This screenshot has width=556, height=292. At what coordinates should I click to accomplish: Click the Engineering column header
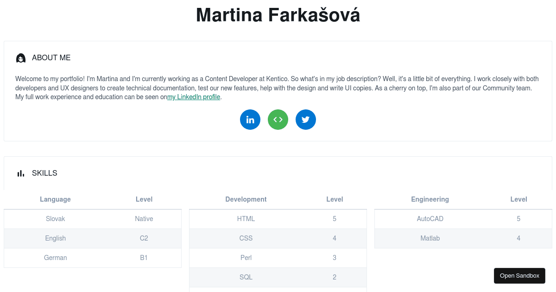tap(430, 199)
